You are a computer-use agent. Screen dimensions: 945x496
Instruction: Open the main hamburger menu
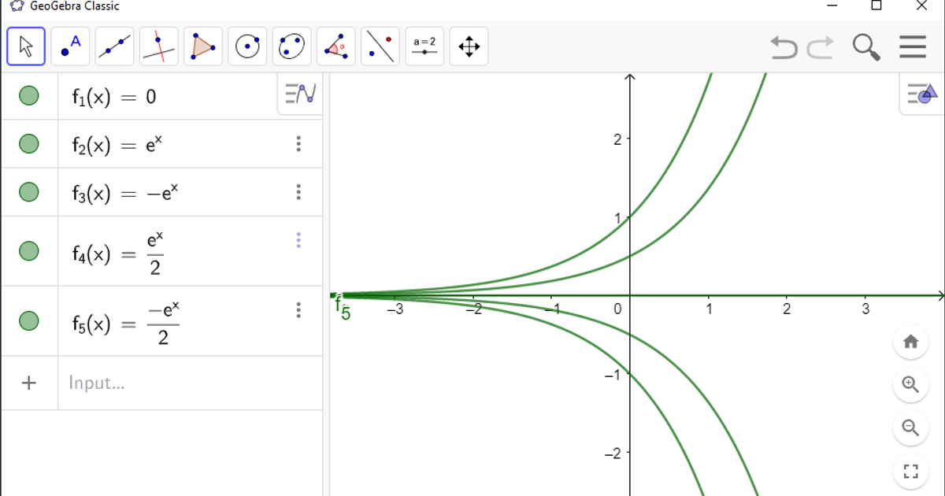(912, 46)
